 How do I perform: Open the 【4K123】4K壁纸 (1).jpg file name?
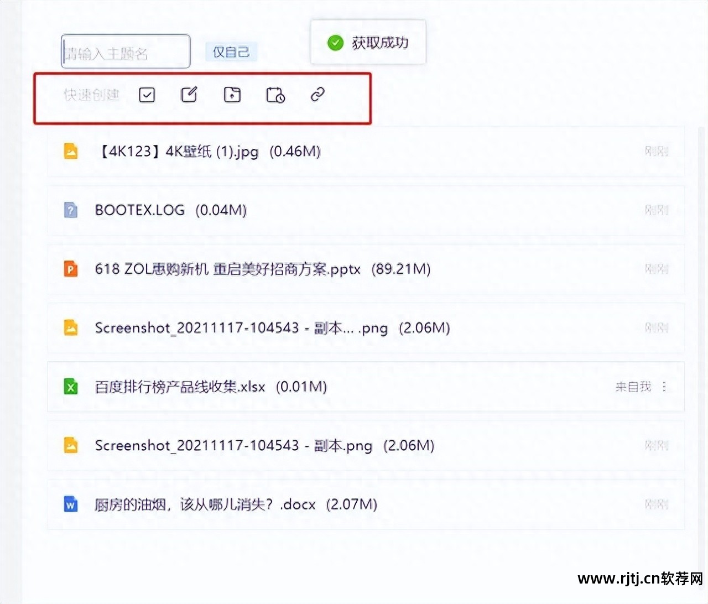pyautogui.click(x=177, y=152)
